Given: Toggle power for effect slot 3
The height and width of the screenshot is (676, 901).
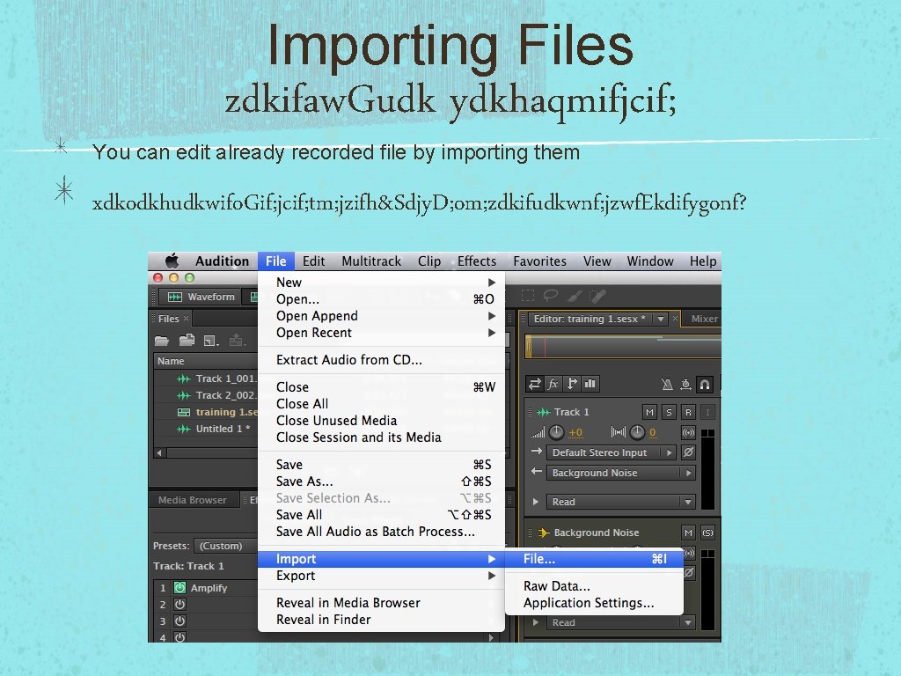Looking at the screenshot, I should point(179,621).
